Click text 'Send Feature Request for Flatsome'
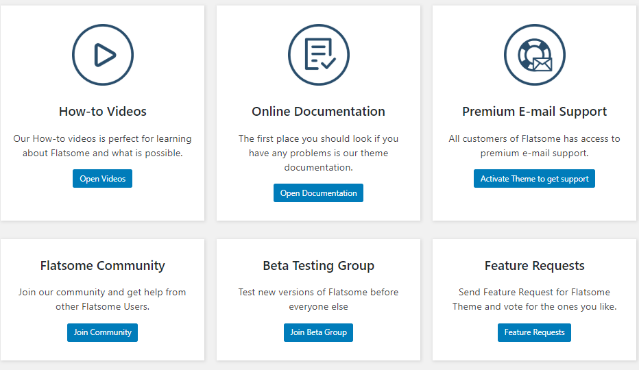 point(534,293)
